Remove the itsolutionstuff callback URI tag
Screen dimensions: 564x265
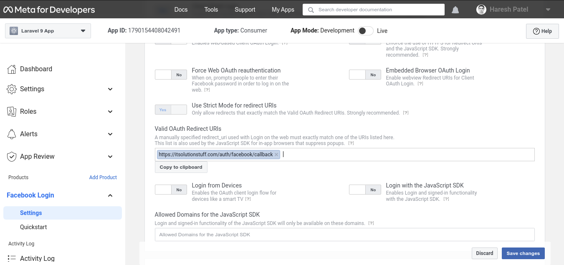pos(276,155)
